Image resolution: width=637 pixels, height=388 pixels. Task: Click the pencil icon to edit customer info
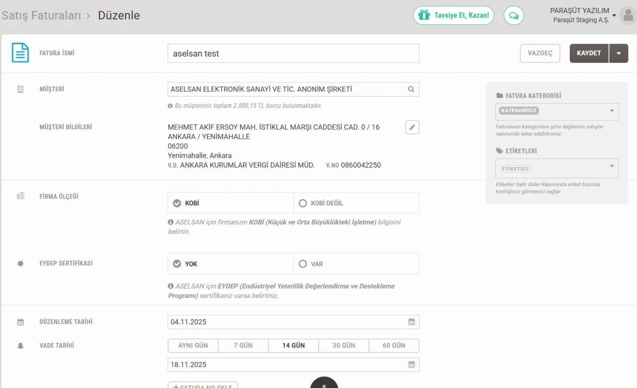point(412,127)
